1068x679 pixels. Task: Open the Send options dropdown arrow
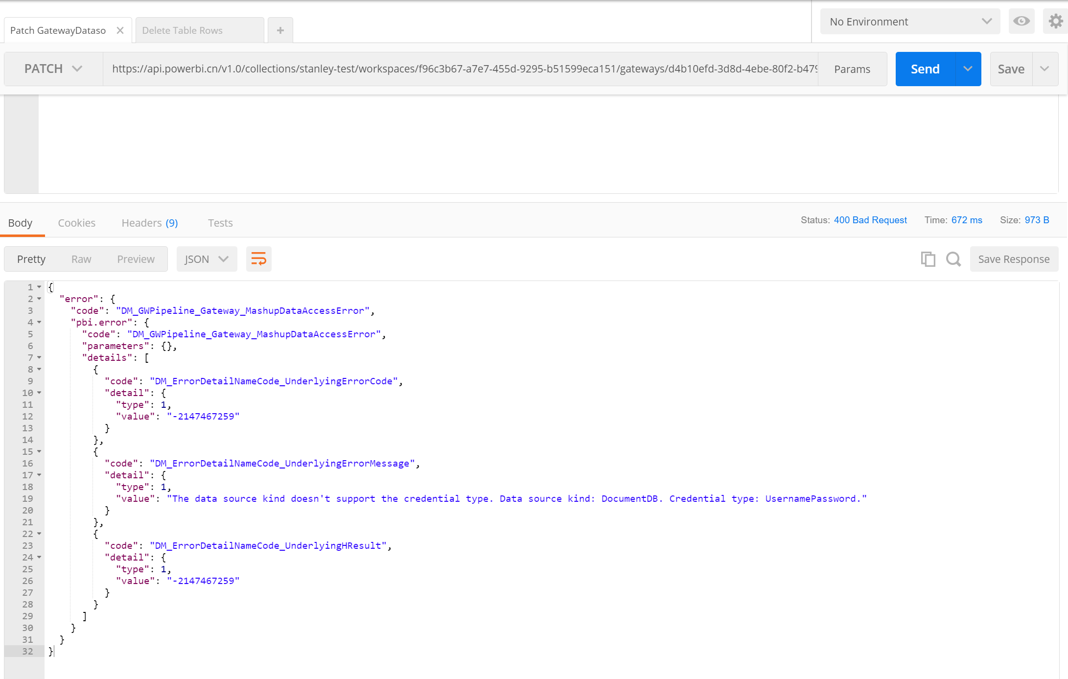tap(968, 69)
